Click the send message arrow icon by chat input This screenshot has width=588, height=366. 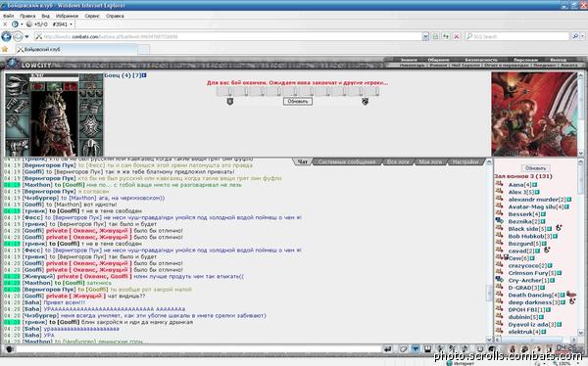coord(387,348)
